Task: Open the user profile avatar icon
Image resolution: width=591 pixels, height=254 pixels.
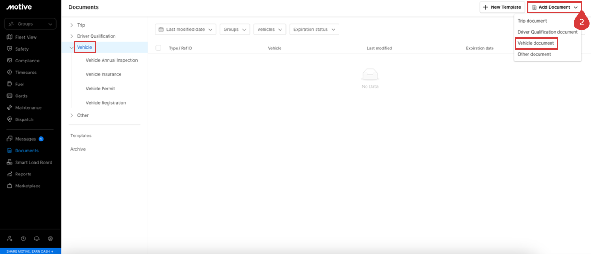Action: coord(50,238)
